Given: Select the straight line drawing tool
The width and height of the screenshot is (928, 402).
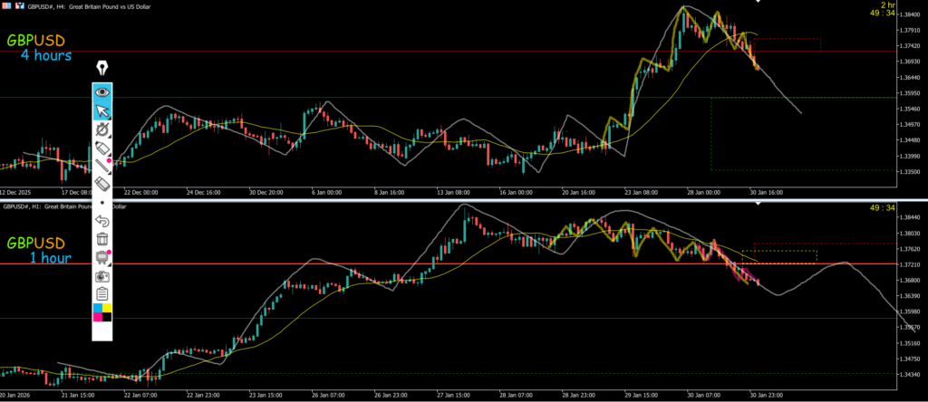Looking at the screenshot, I should 102,166.
